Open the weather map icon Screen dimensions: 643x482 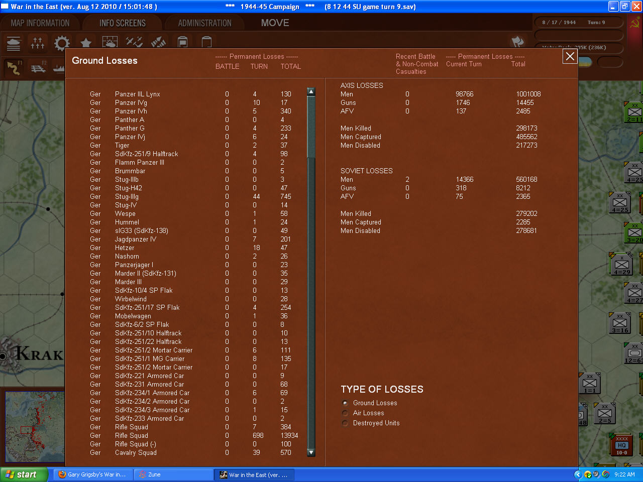click(x=110, y=43)
